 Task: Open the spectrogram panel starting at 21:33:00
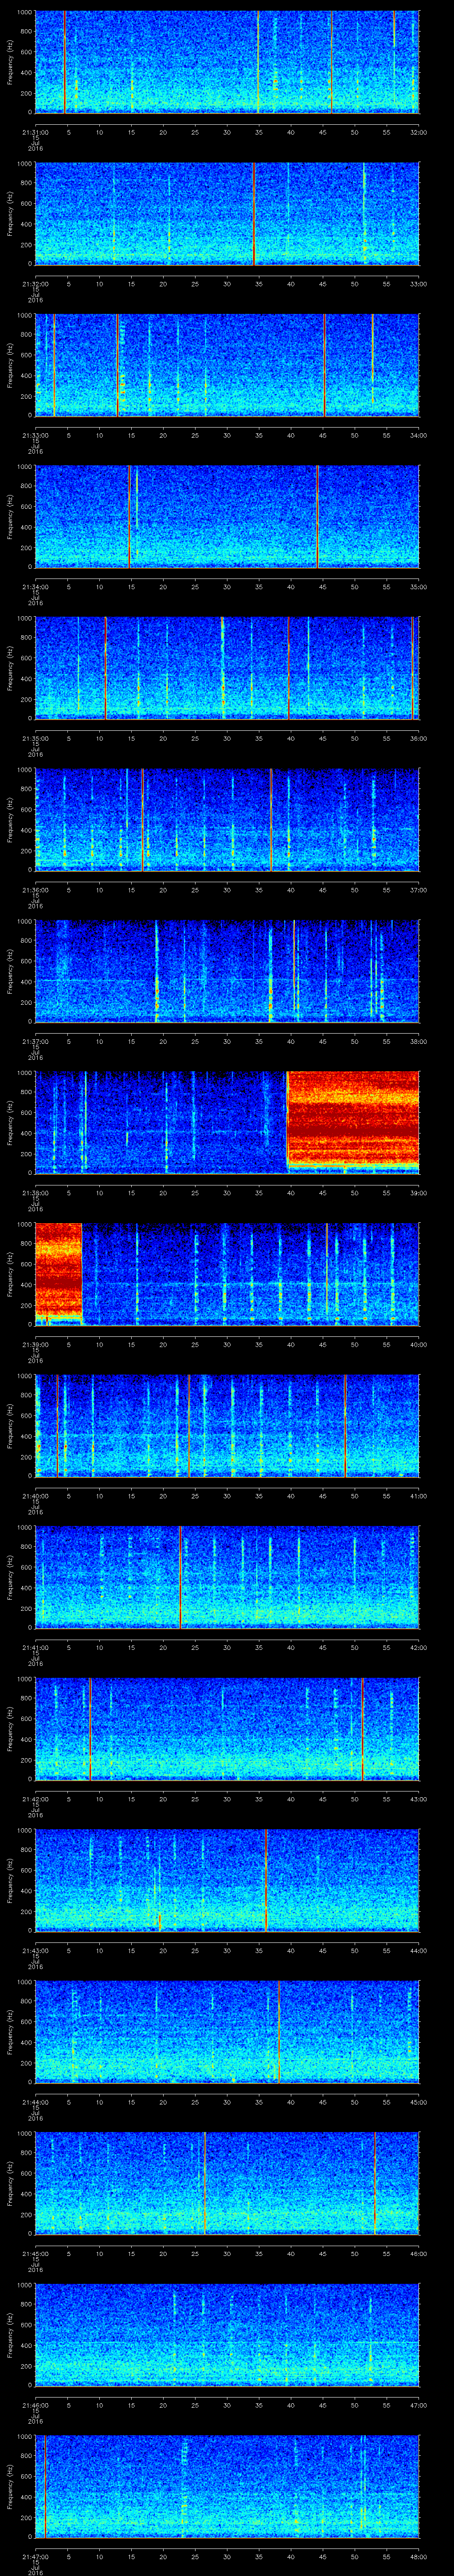(x=227, y=365)
